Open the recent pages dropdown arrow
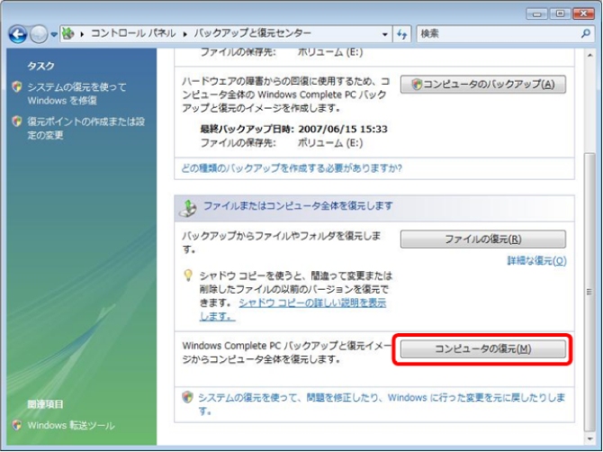The image size is (603, 452). click(x=54, y=34)
